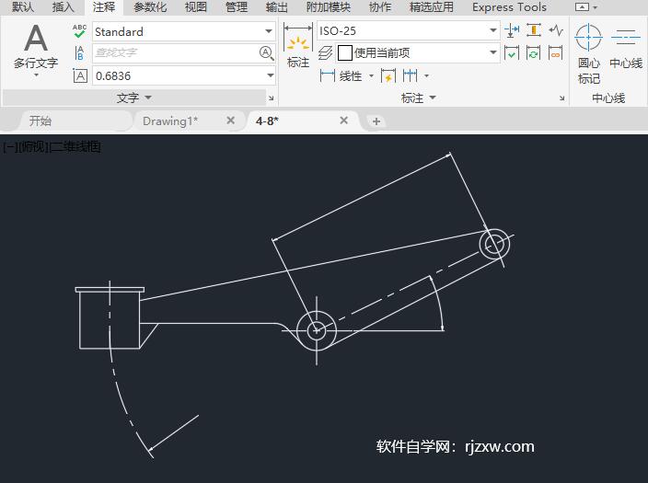Viewport: 648px width, 483px height.
Task: Open the 二维线框 visual style menu
Action: coord(75,146)
